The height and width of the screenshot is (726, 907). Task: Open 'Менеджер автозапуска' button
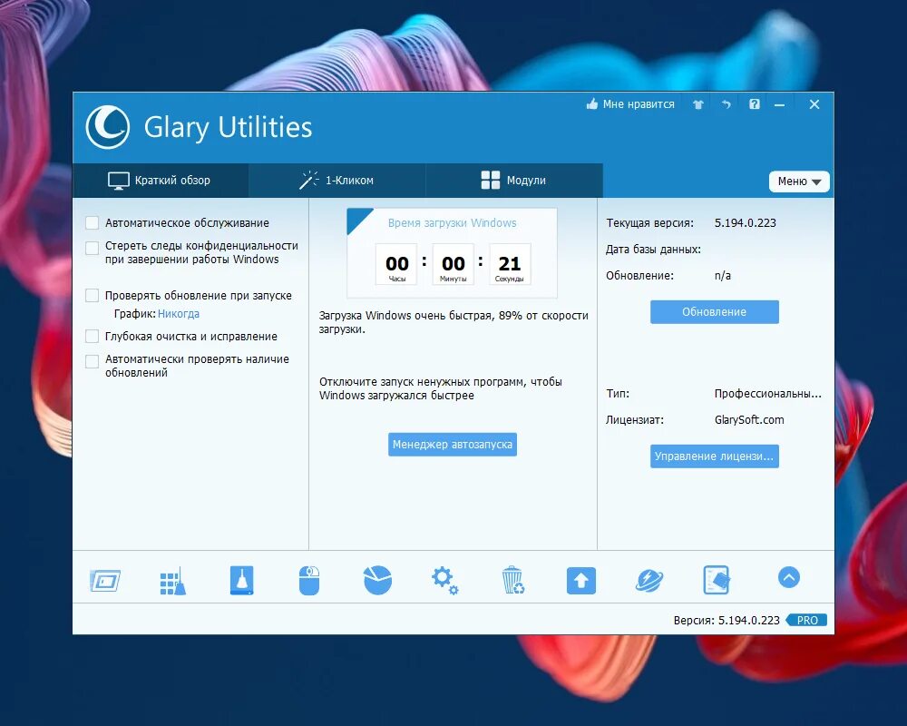point(453,445)
